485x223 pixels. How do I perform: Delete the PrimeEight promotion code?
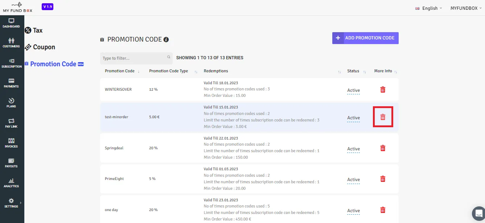pyautogui.click(x=383, y=179)
